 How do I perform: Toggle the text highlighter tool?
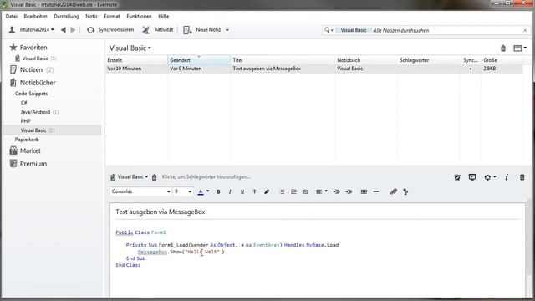pos(267,191)
